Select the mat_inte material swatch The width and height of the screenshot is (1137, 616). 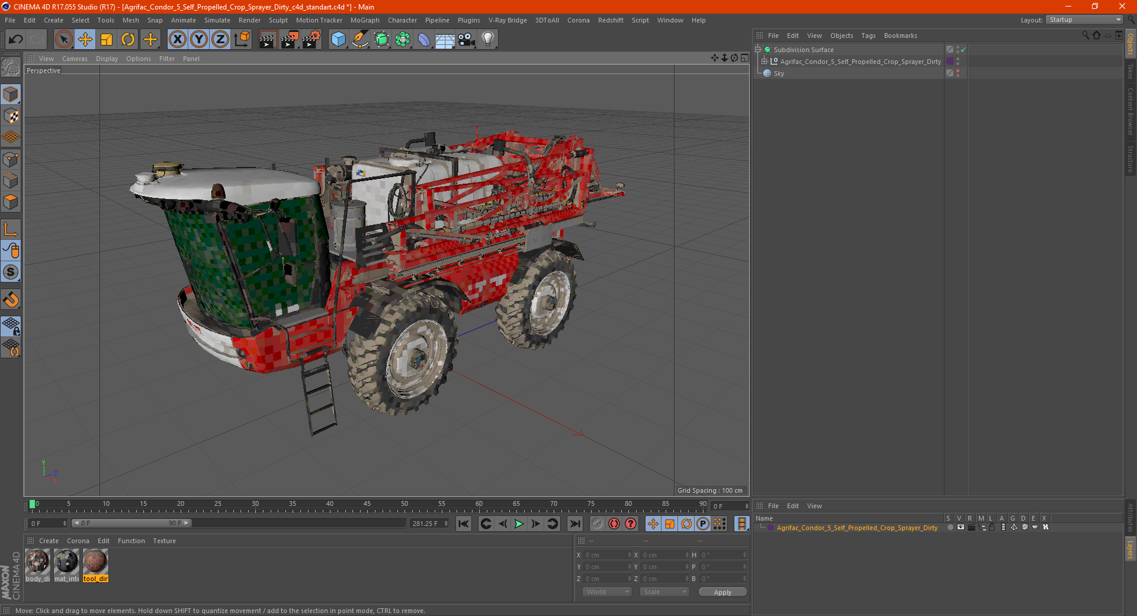[66, 566]
